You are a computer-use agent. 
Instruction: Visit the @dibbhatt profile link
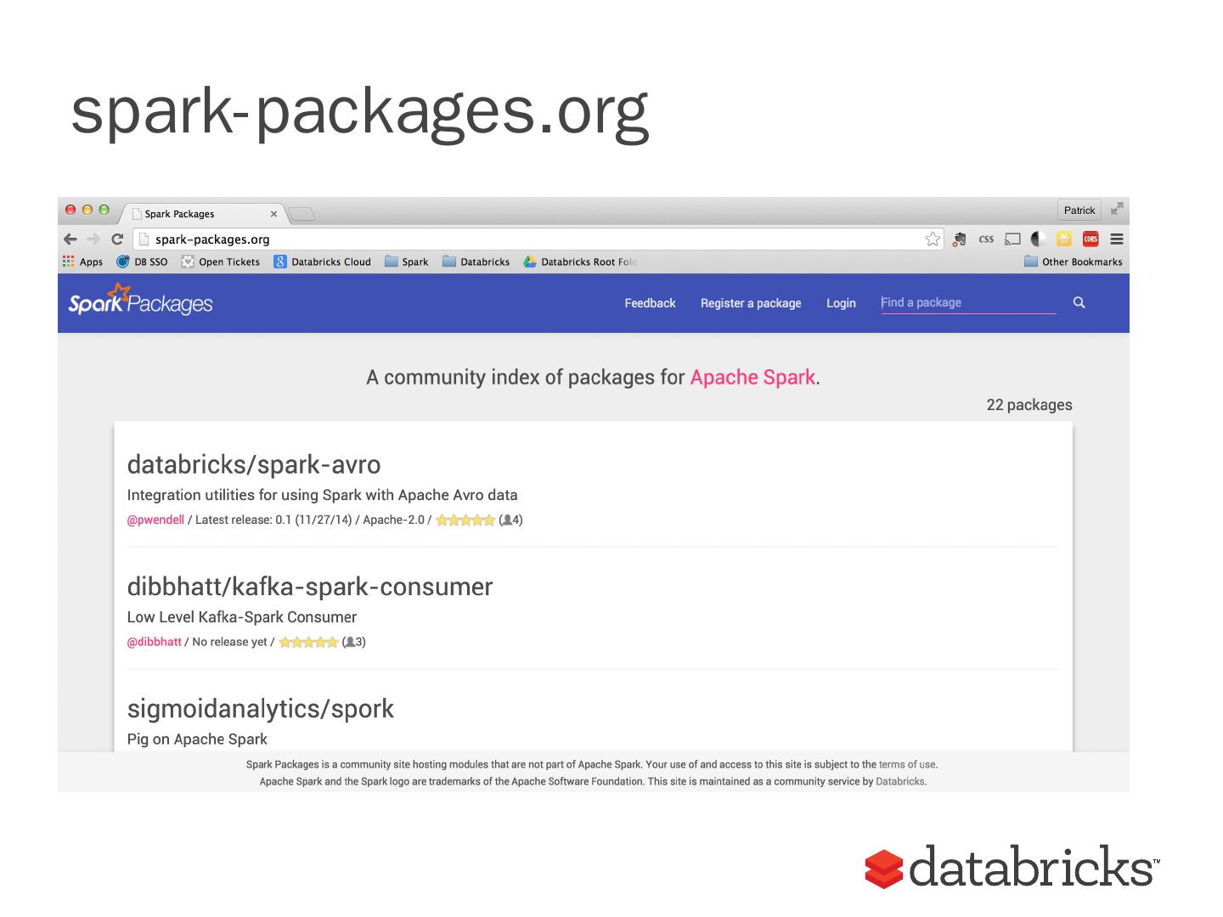[x=155, y=642]
